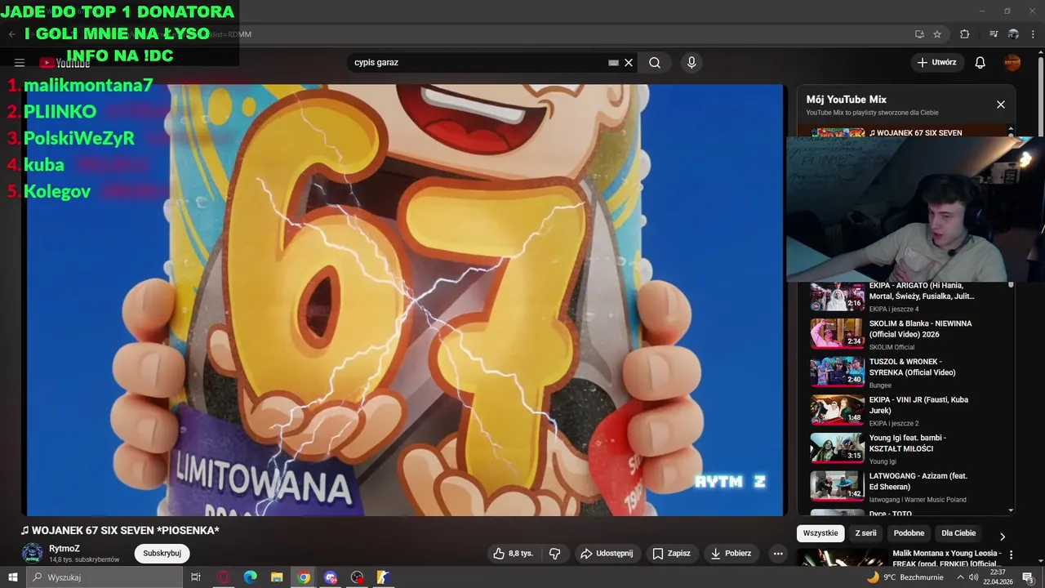The width and height of the screenshot is (1045, 588).
Task: Click the Wyszukaj taskbar search box
Action: click(104, 577)
